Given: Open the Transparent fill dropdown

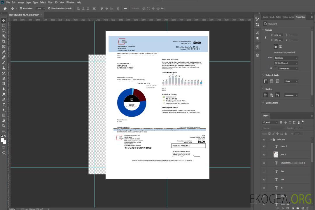Looking at the screenshot, I should point(288,69).
